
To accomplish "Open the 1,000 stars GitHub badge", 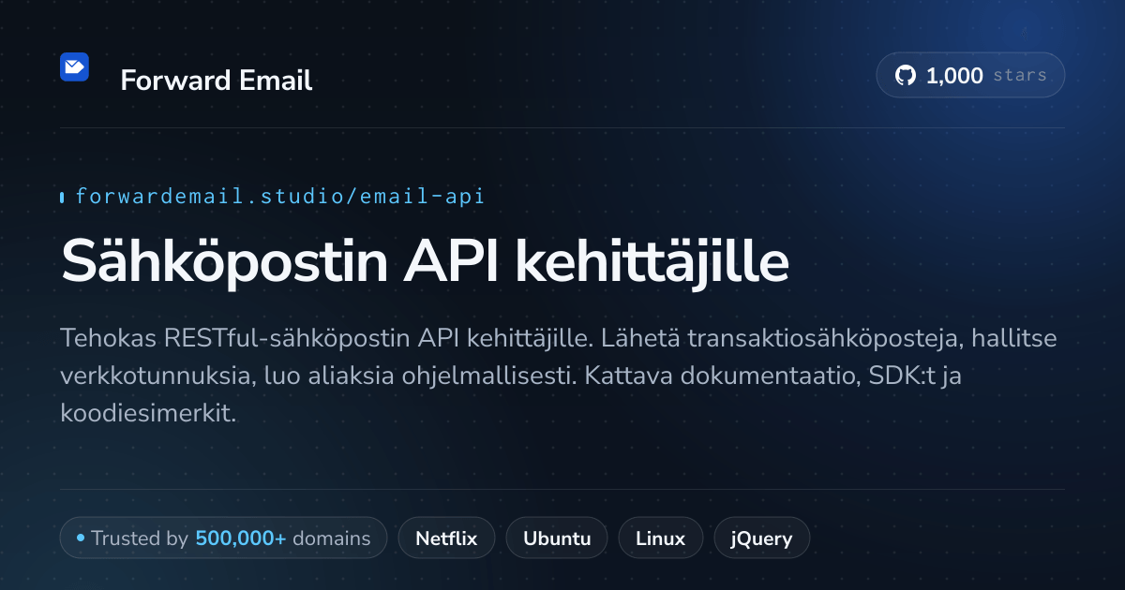I will pyautogui.click(x=970, y=76).
